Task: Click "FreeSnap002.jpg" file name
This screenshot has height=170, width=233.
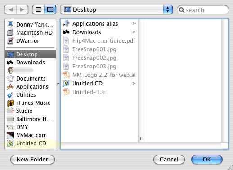Action: (x=94, y=58)
